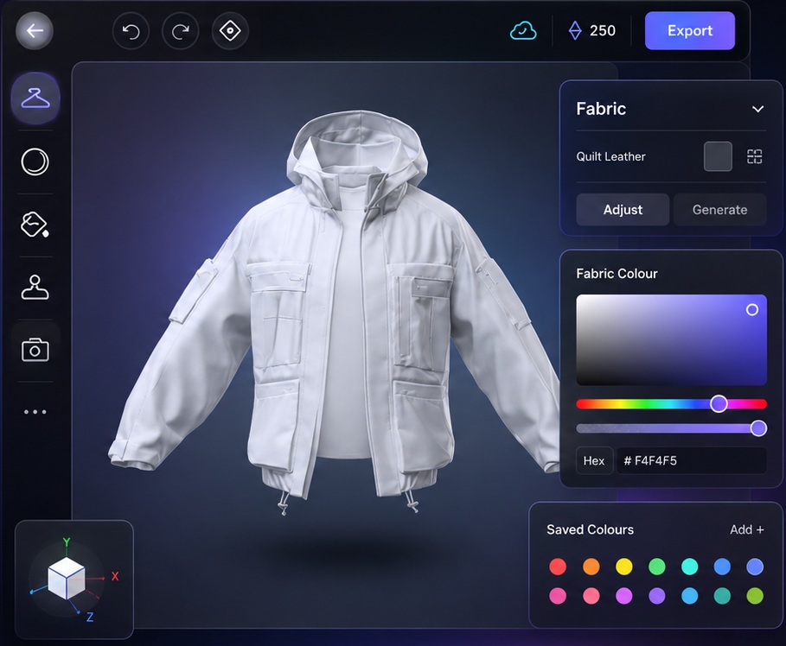Screen dimensions: 786x646
Task: Click the diamond target icon in toolbar
Action: (x=230, y=31)
